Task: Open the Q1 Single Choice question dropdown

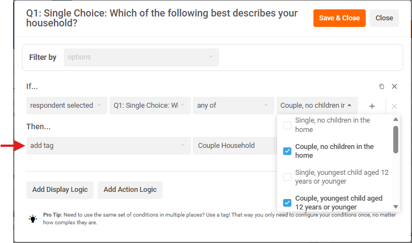Action: 150,106
